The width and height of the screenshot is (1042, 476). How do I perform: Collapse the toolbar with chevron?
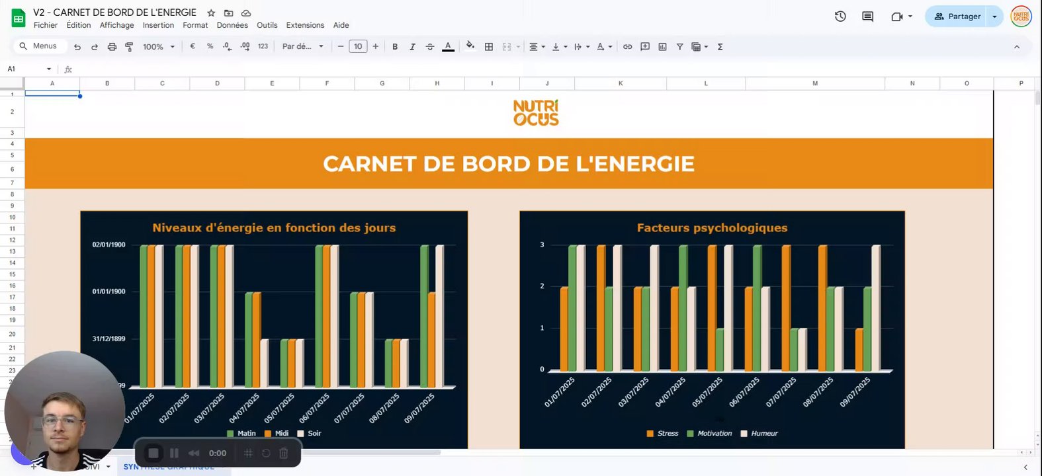click(x=1017, y=47)
